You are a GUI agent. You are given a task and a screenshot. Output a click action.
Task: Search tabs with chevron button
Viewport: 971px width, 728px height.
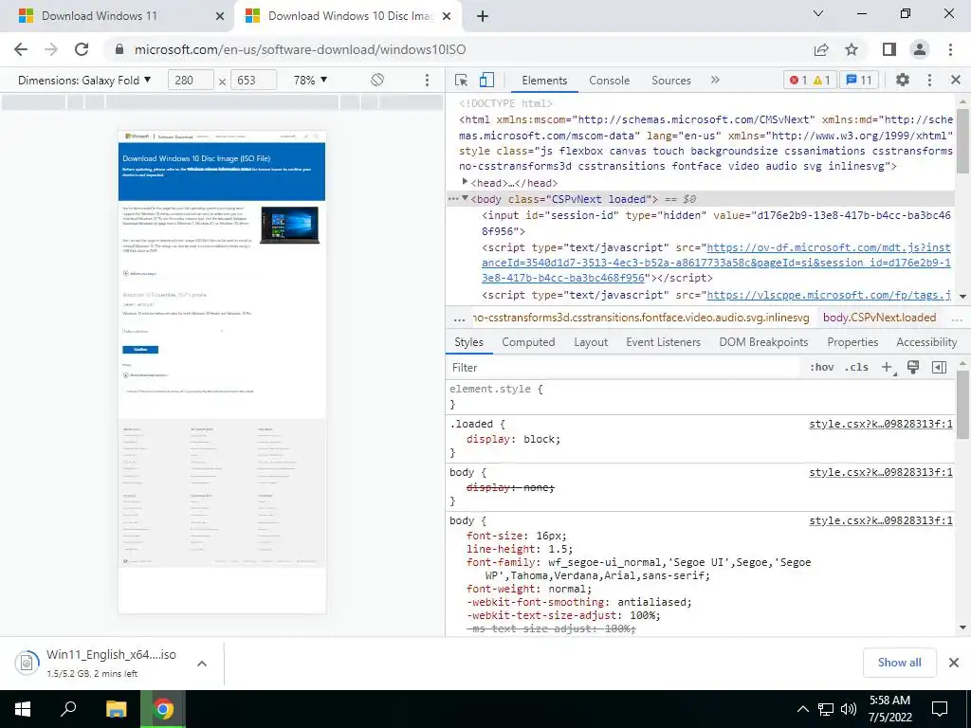coord(818,13)
